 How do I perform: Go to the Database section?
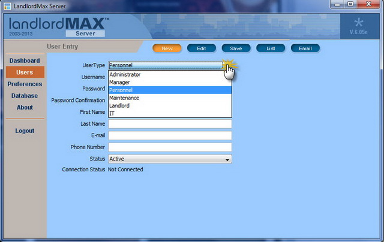tap(25, 96)
